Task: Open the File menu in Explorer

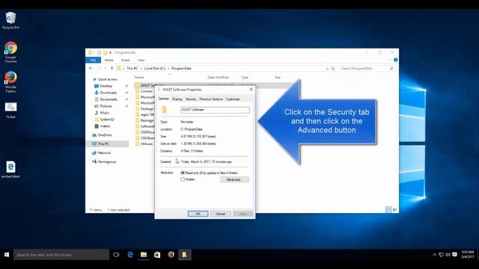Action: pyautogui.click(x=93, y=60)
